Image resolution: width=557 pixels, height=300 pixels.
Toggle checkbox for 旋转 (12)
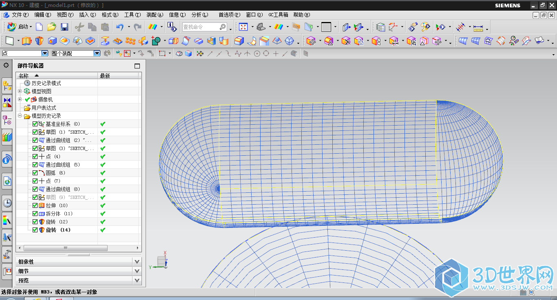(35, 222)
